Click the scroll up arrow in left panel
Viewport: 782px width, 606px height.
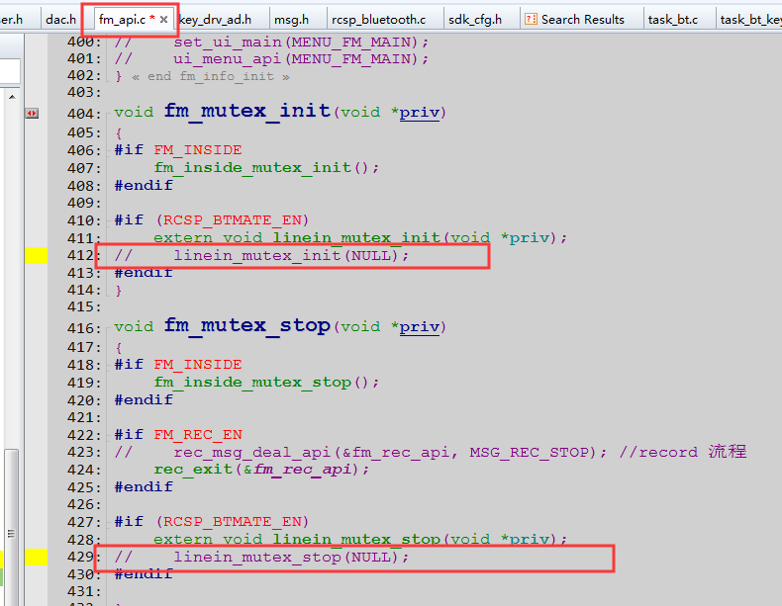pyautogui.click(x=12, y=97)
